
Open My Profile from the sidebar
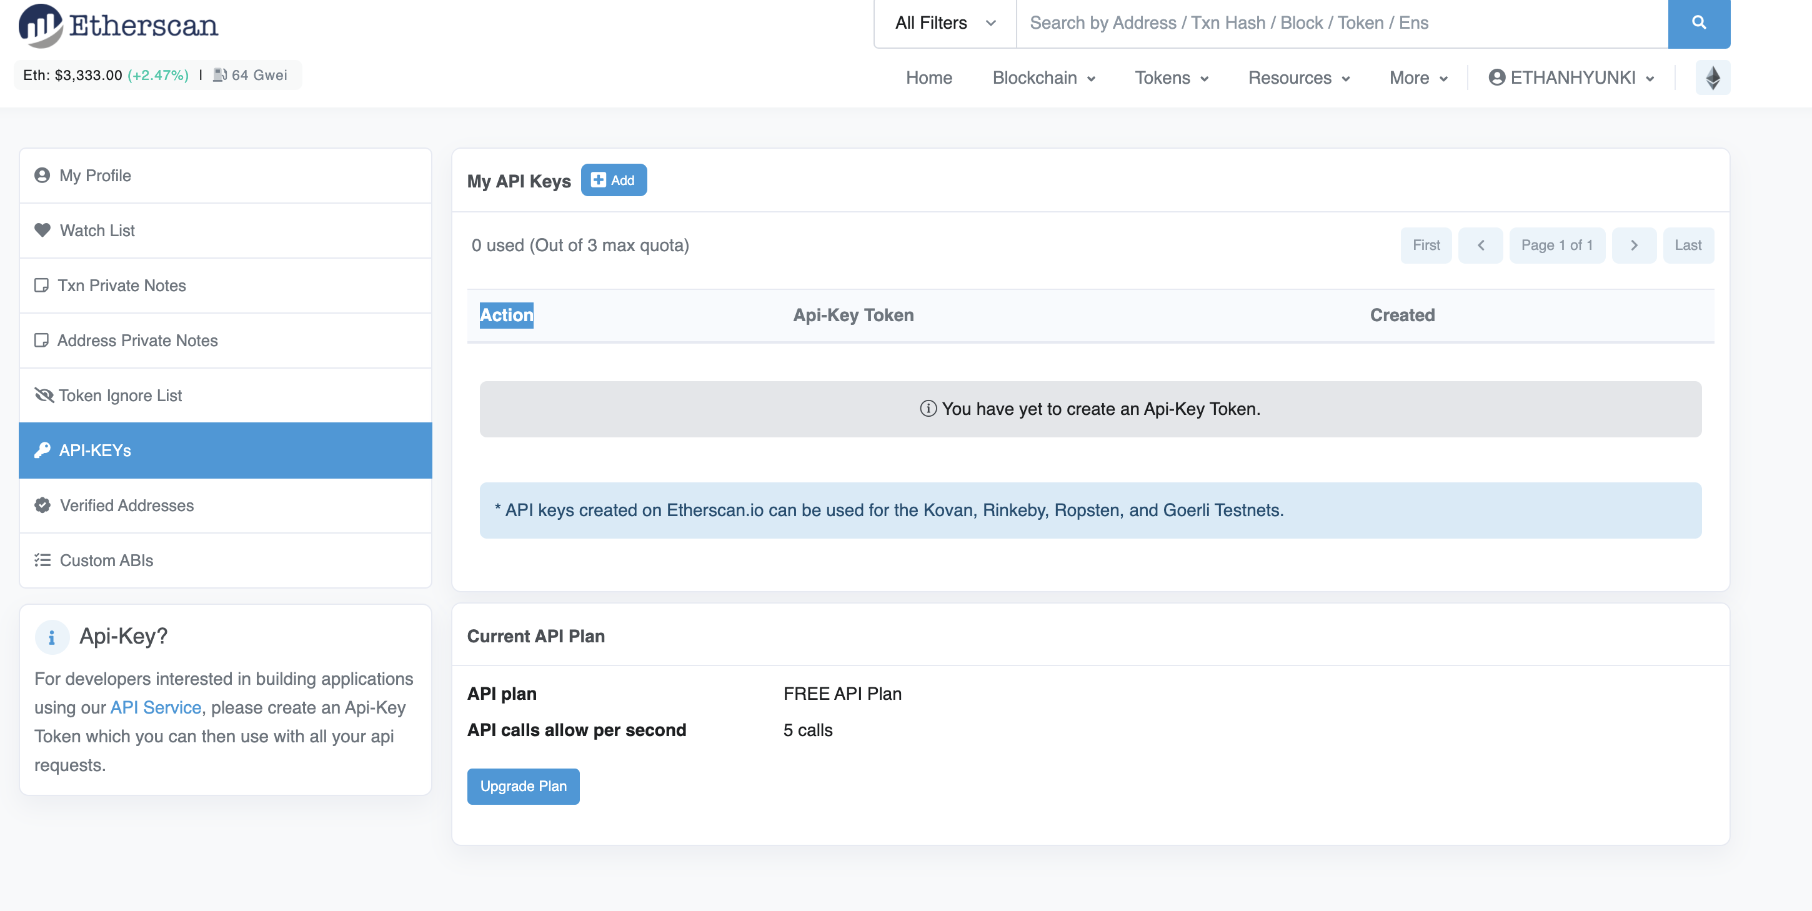click(95, 175)
